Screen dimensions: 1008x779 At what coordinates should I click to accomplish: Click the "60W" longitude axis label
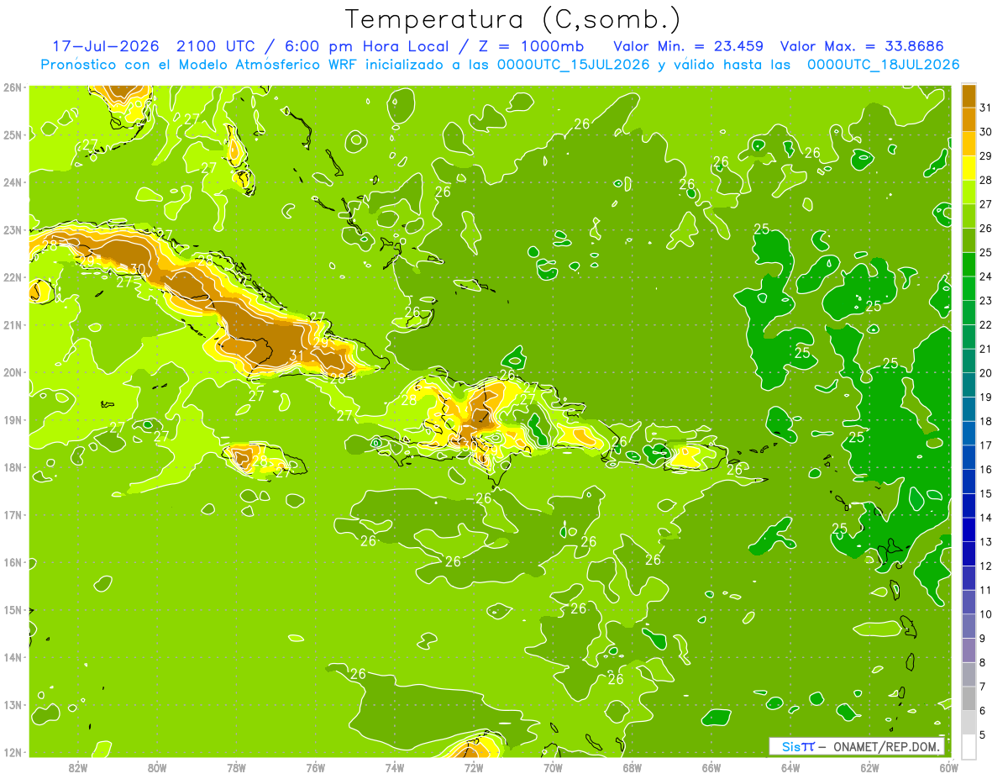tap(948, 767)
